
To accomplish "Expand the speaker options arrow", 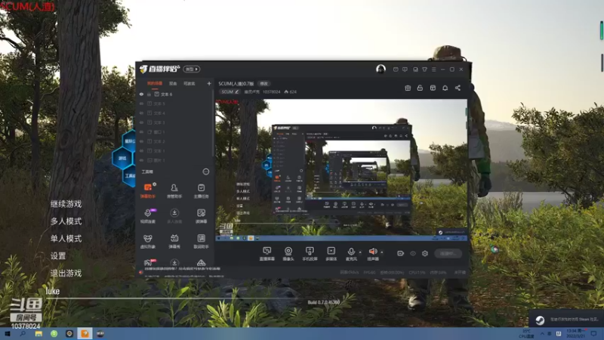I will coord(382,252).
